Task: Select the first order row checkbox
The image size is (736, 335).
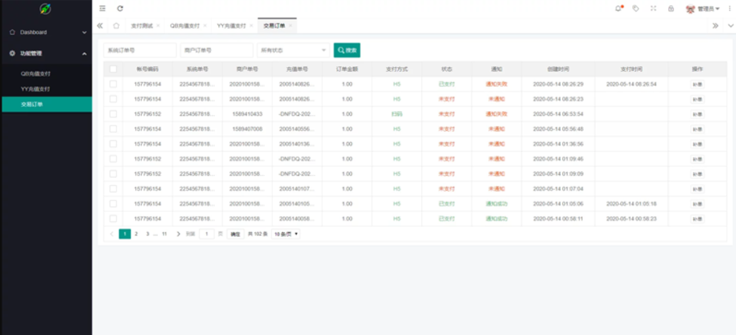Action: [113, 84]
